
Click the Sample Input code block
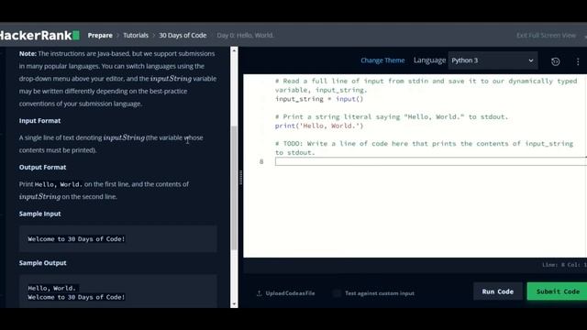118,238
